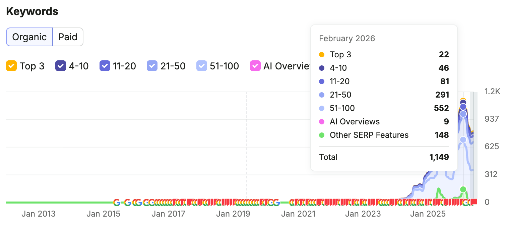Click the second standalone Google update icon
Viewport: 506px width, 226px height.
127,202
